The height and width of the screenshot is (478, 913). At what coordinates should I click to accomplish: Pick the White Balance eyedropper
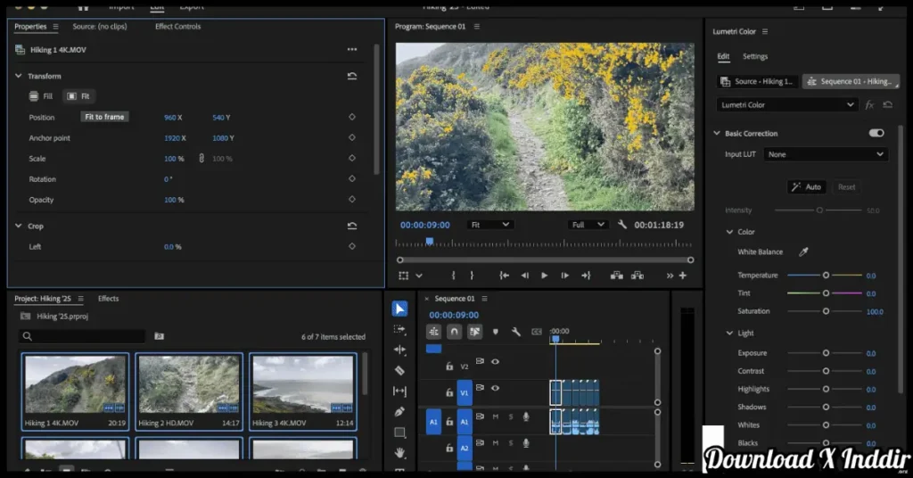(x=803, y=251)
